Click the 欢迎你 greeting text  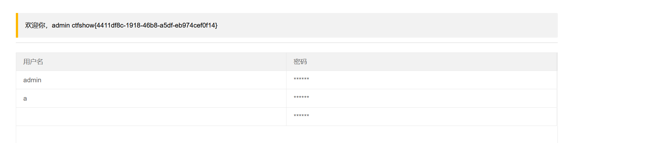(x=35, y=25)
